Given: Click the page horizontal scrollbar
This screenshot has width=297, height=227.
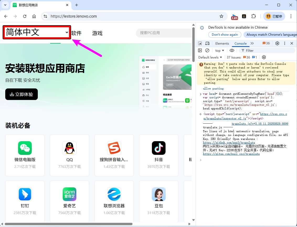Looking at the screenshot, I should point(68,224).
